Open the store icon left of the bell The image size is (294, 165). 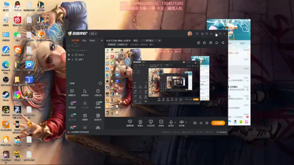(x=211, y=43)
